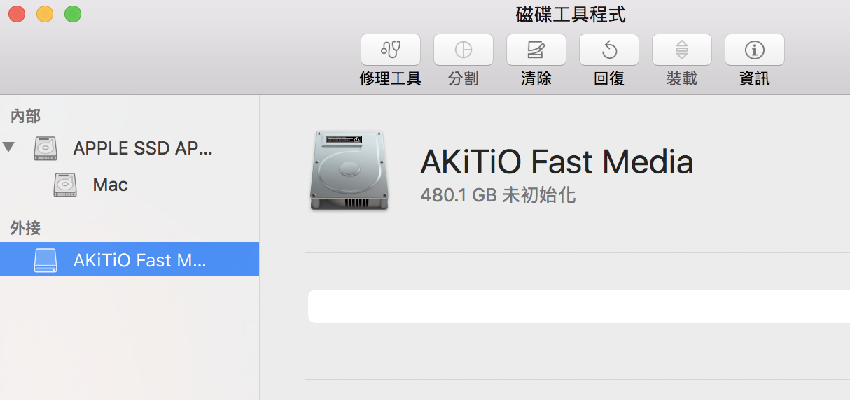Click the green zoom window button
The height and width of the screenshot is (400, 850).
72,13
